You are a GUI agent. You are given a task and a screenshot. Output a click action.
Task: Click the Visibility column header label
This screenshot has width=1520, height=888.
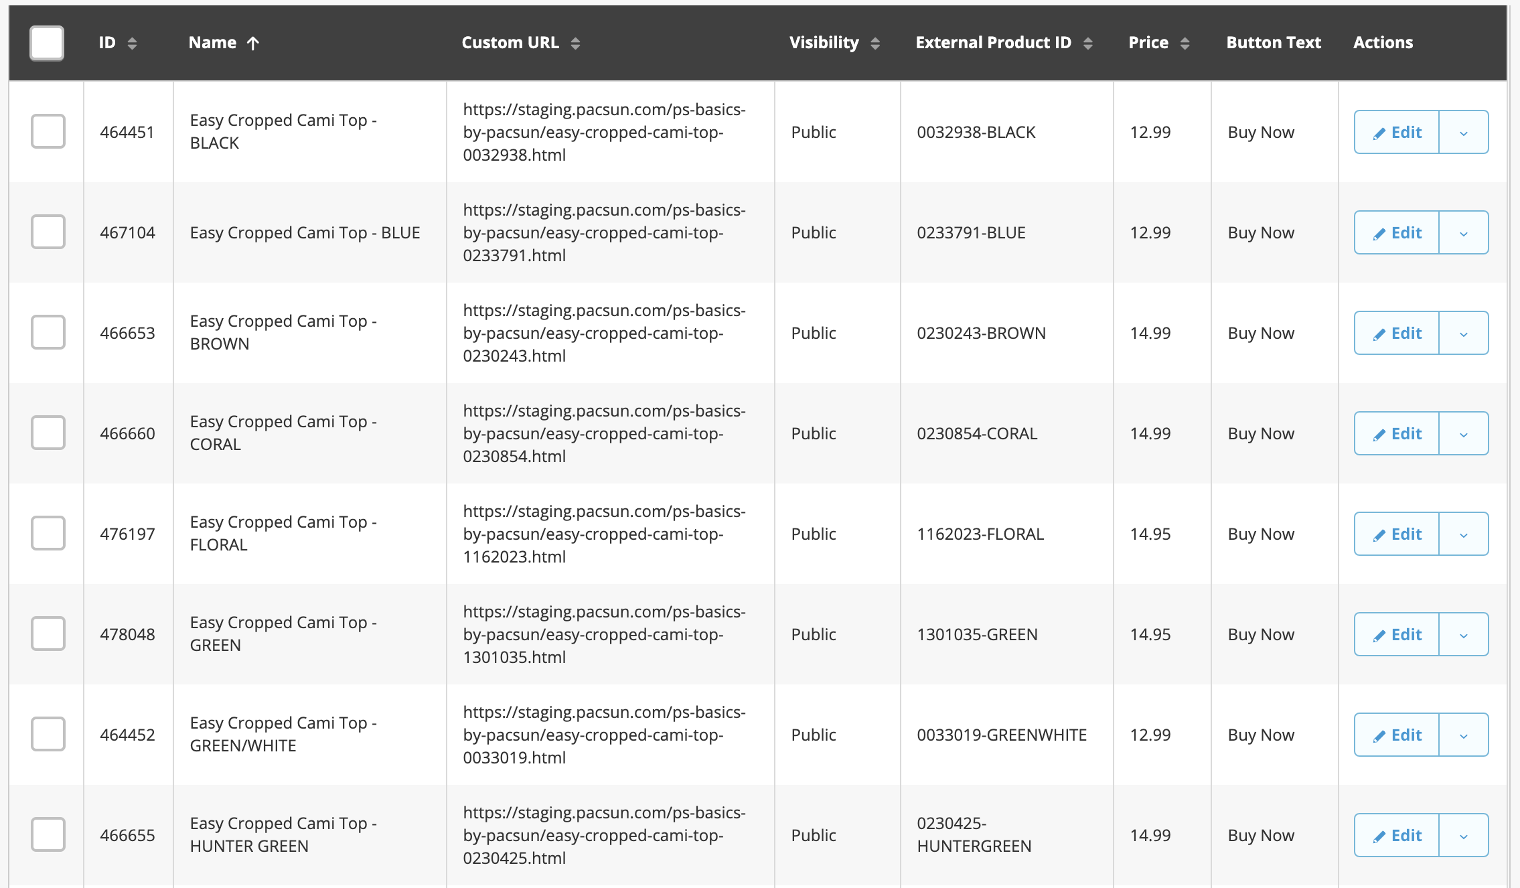pyautogui.click(x=824, y=43)
